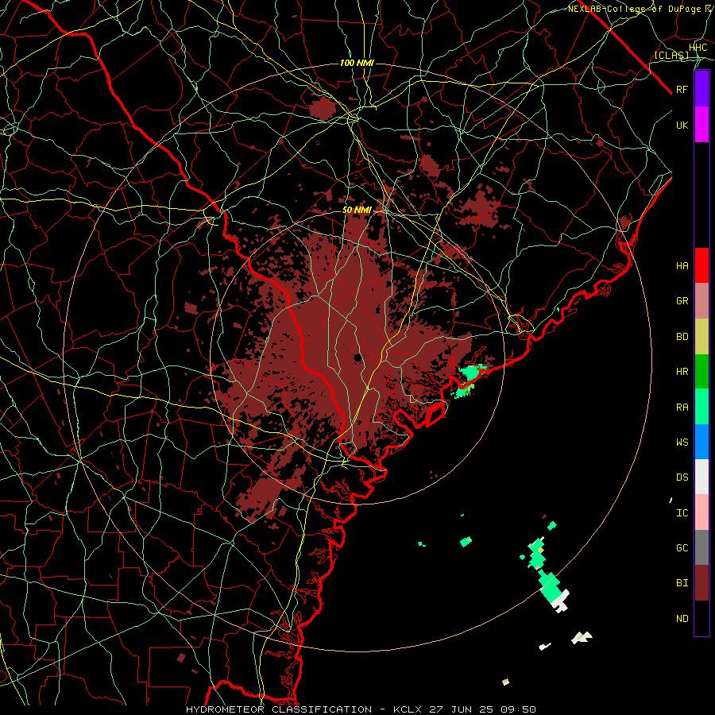Click the bright green RA legend swatch
Viewport: 715px width, 715px height.
pos(701,407)
